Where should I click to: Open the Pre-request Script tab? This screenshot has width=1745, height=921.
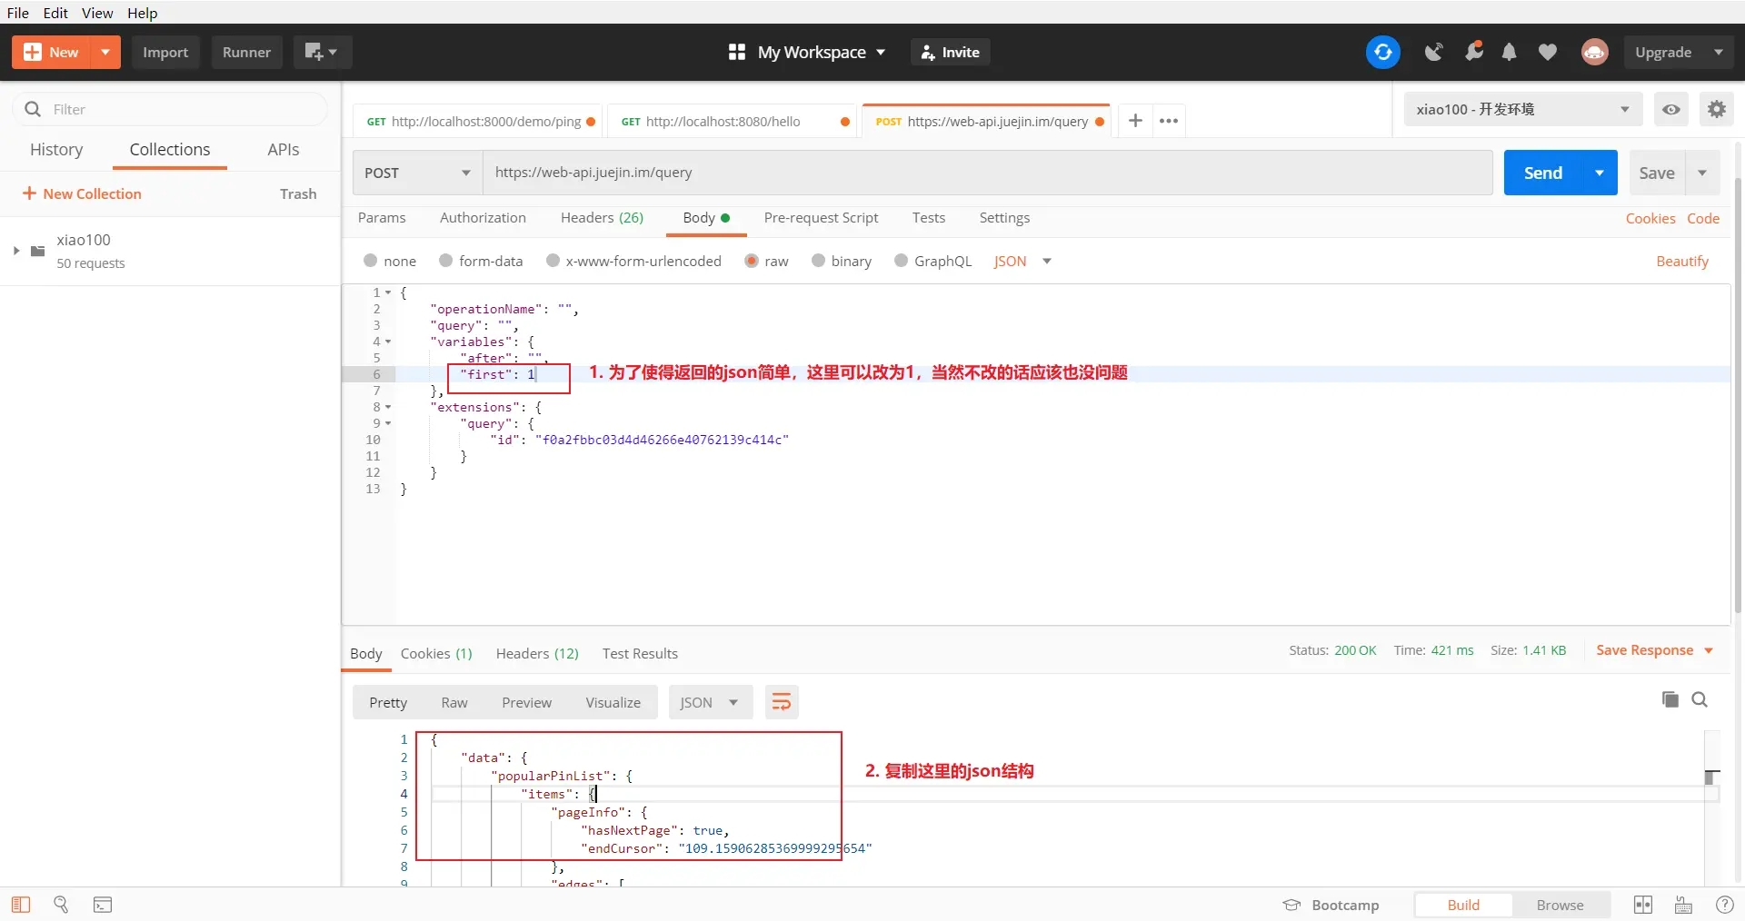tap(821, 217)
